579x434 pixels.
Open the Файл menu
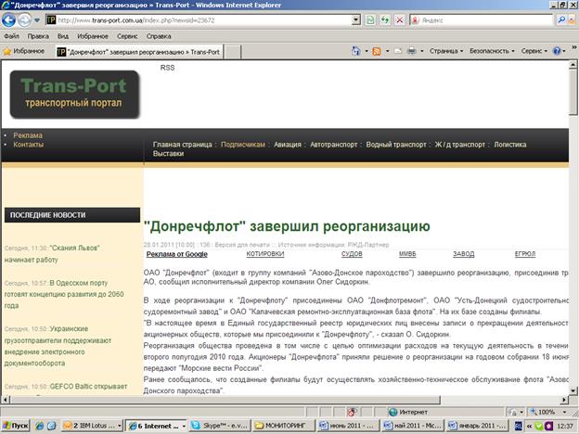11,36
